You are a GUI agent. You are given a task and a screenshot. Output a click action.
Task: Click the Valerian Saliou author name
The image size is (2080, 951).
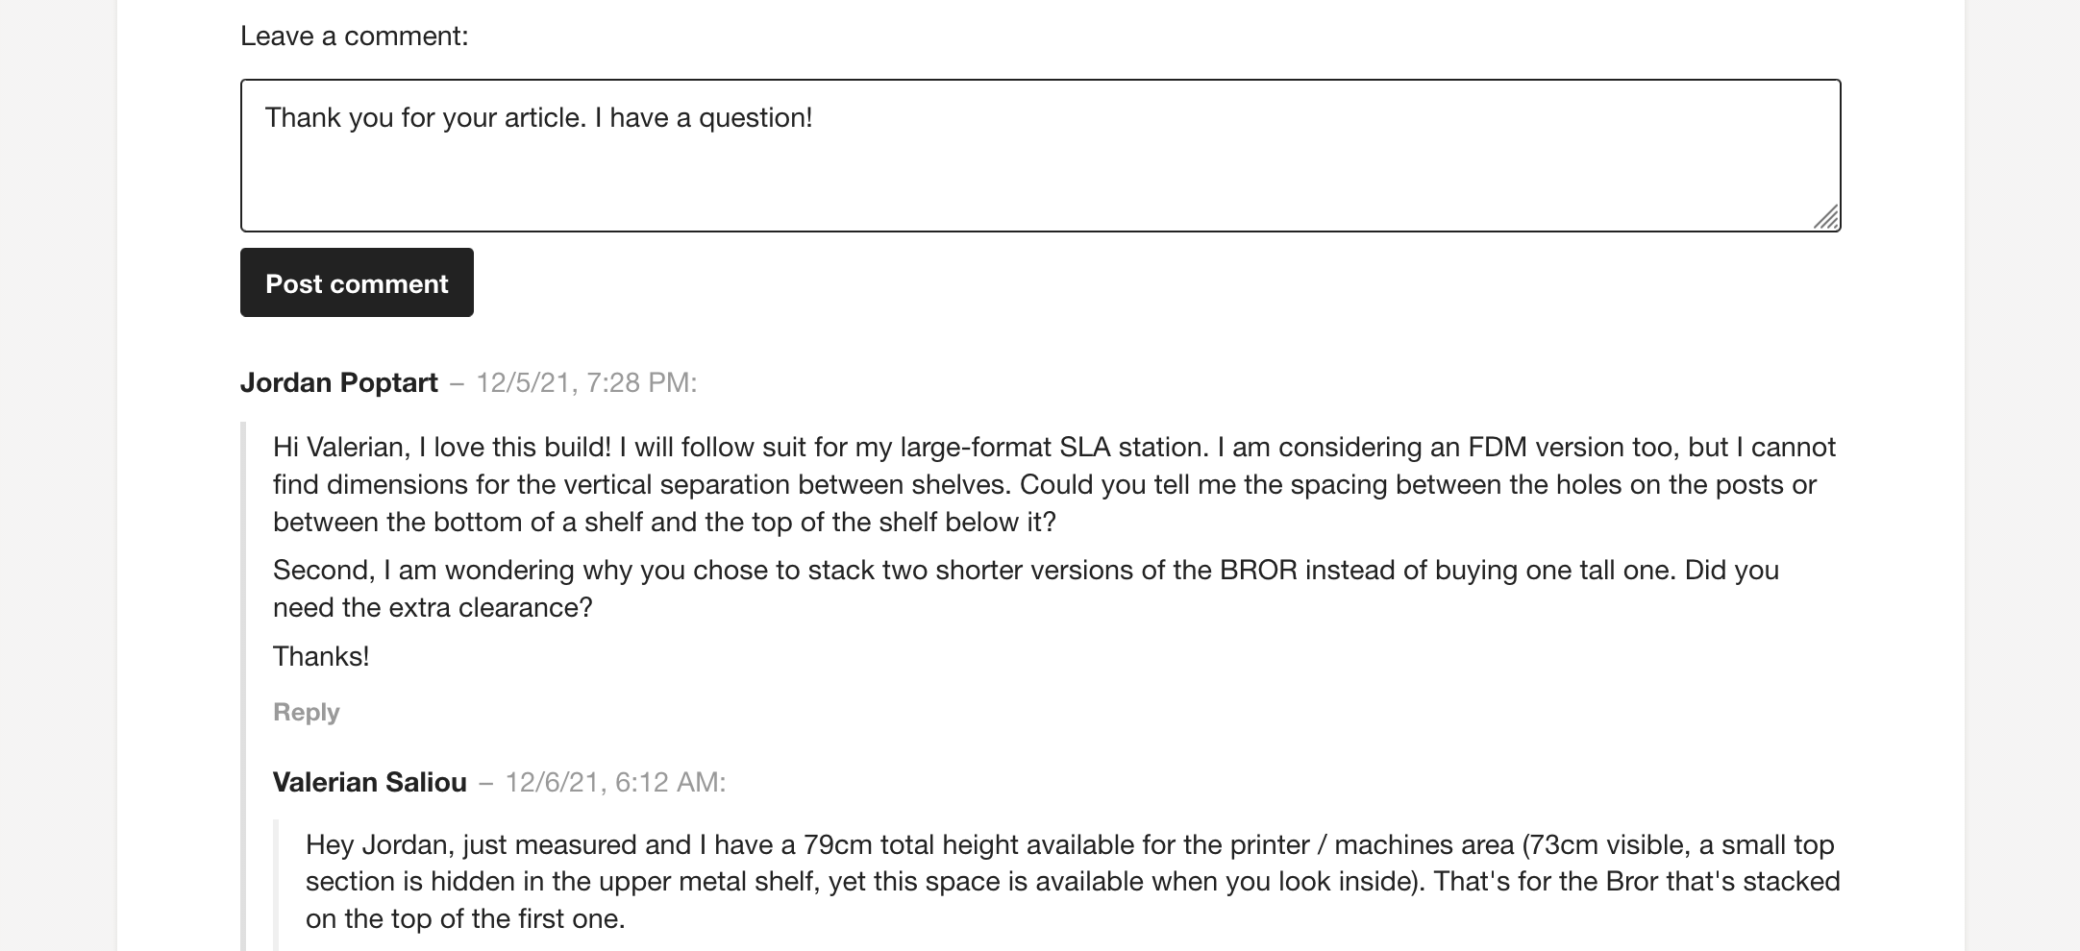point(369,782)
